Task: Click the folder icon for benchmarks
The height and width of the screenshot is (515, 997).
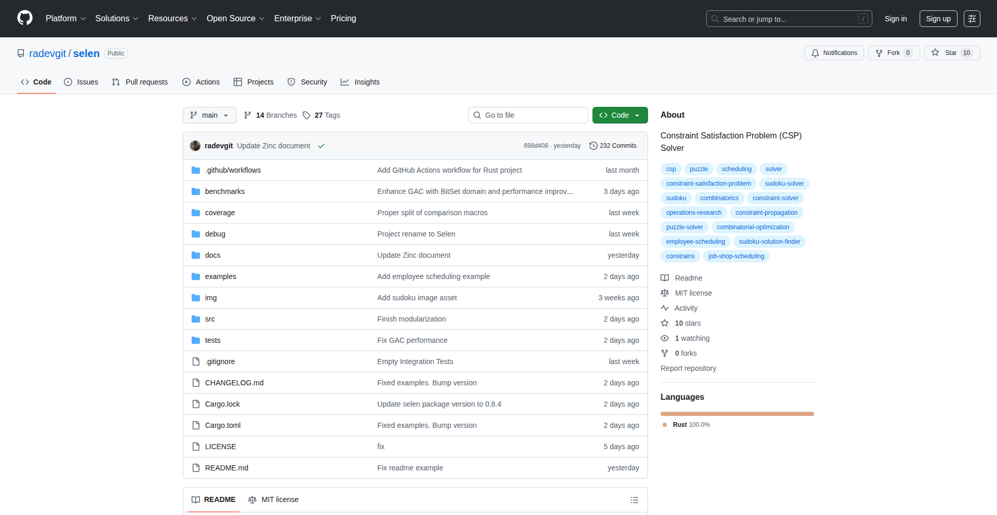Action: [x=196, y=191]
